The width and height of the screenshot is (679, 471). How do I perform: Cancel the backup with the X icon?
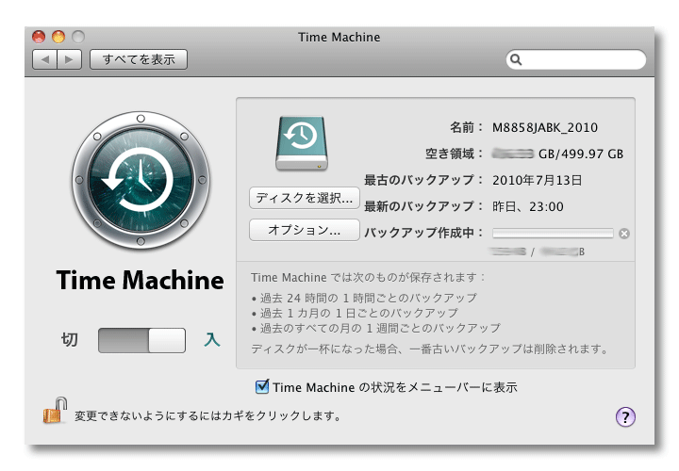624,234
